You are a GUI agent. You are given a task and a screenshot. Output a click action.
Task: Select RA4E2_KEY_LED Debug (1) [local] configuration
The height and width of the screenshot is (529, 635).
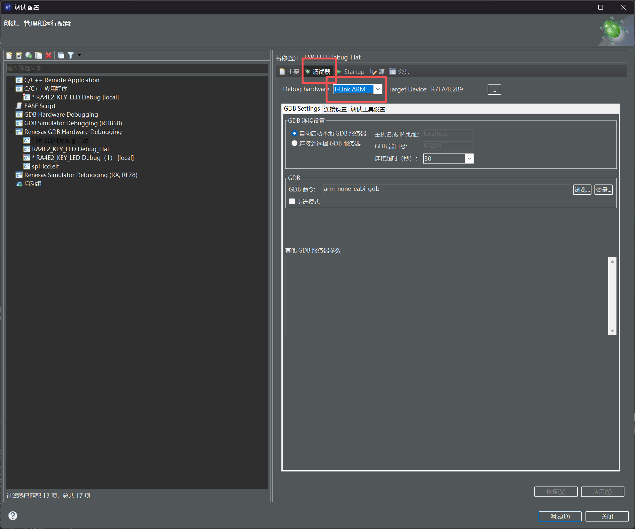click(x=83, y=158)
